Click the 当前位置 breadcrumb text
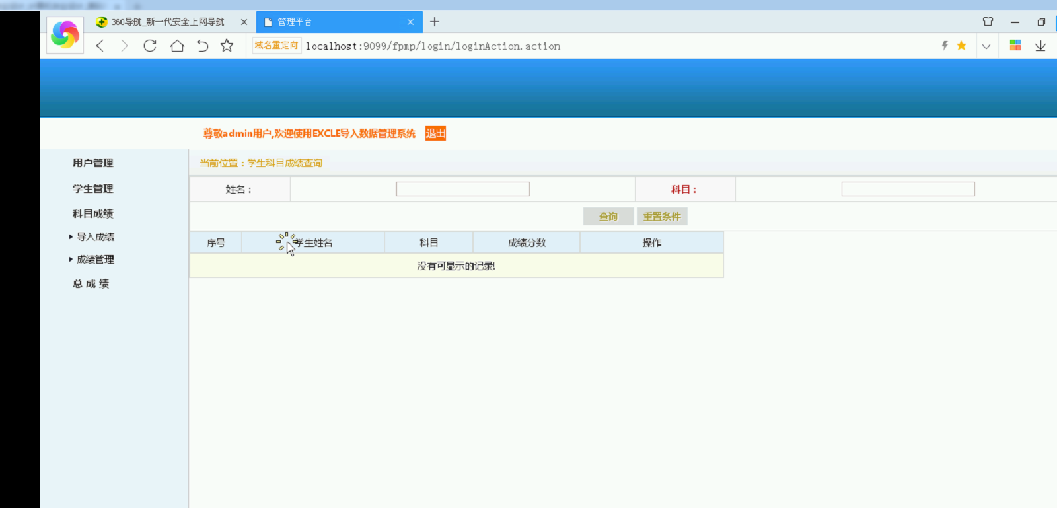This screenshot has height=508, width=1057. (x=261, y=163)
